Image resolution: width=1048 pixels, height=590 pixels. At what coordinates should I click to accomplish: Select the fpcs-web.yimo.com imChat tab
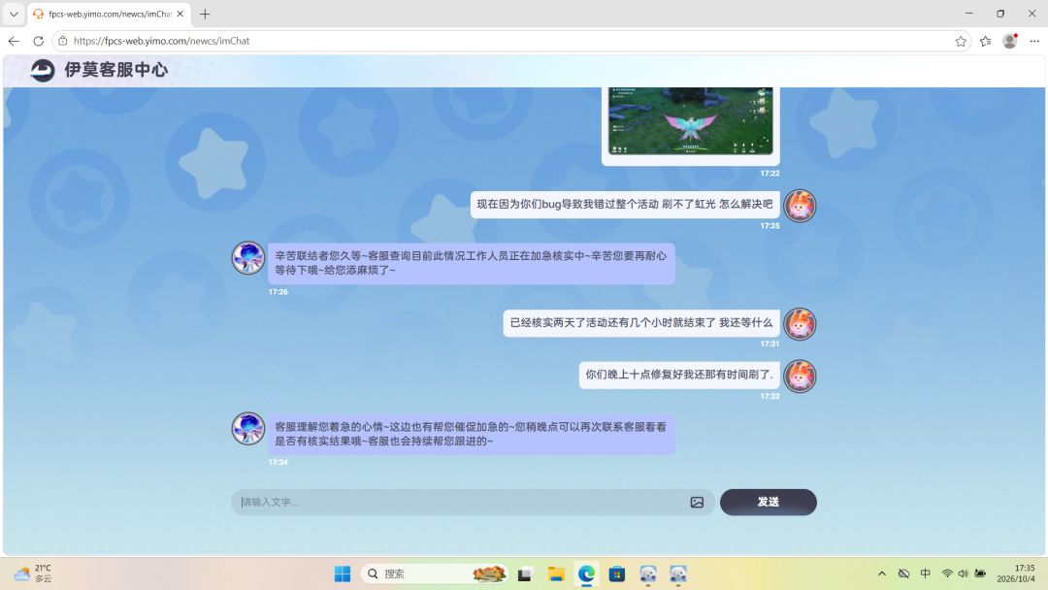(110, 14)
